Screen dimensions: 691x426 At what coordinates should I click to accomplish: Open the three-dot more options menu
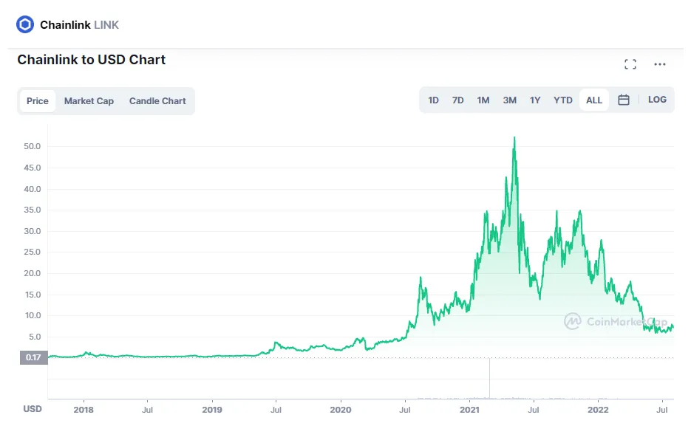click(660, 64)
